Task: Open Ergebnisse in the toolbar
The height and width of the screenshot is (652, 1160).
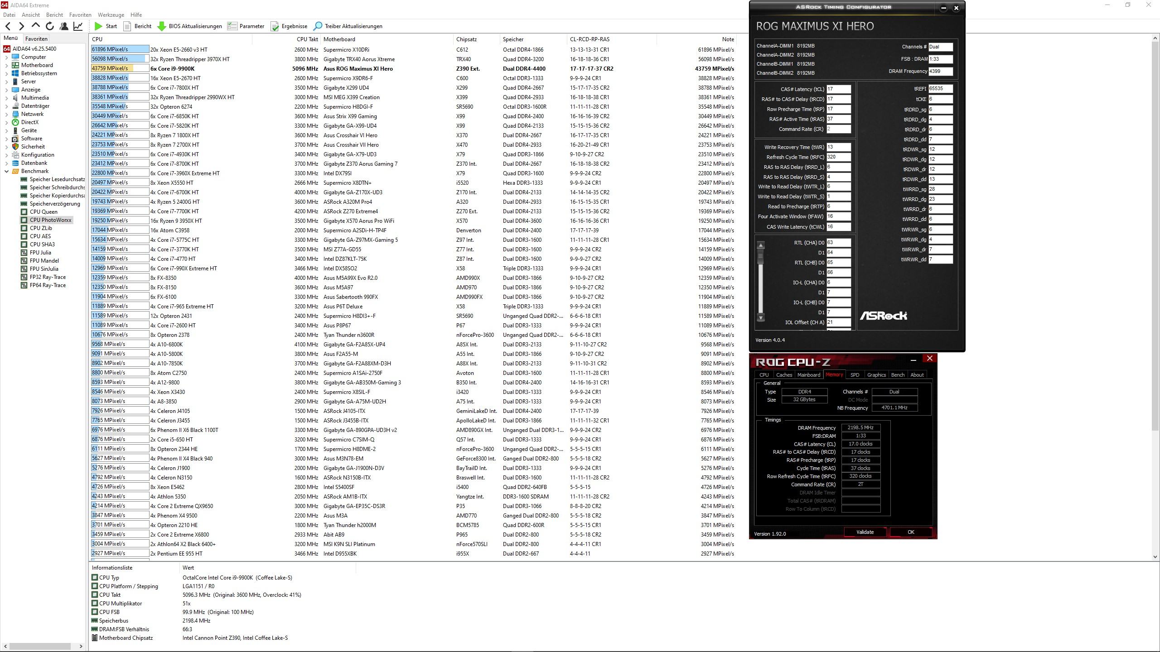Action: pyautogui.click(x=289, y=26)
